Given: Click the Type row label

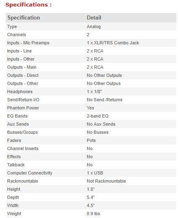Looking at the screenshot, I should [12, 26].
